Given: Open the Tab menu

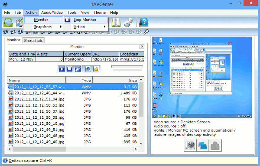Looking at the screenshot, I should coord(18,13).
